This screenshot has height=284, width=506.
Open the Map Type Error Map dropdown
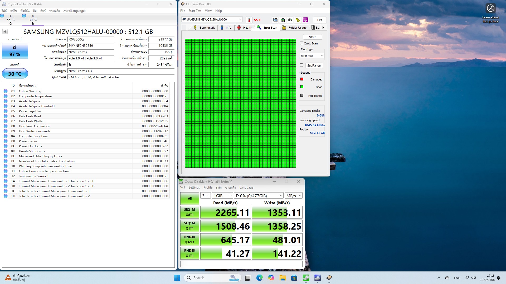(x=312, y=56)
